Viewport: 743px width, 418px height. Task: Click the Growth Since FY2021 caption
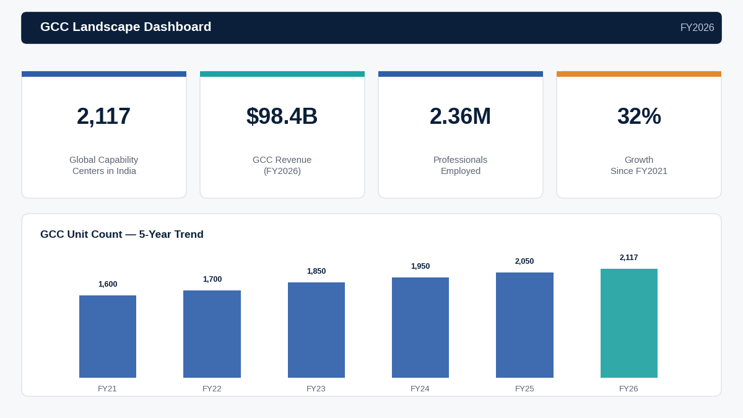(639, 165)
